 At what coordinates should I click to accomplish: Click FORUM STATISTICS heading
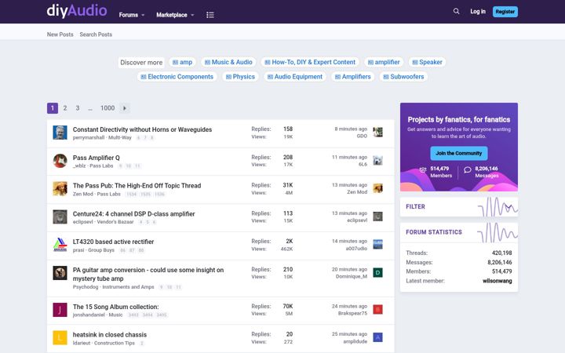(x=434, y=232)
